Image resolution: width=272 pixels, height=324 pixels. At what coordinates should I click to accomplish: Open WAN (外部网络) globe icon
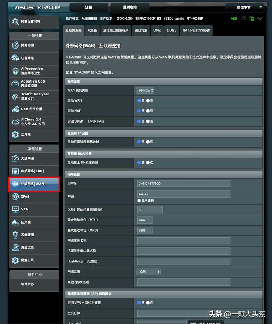(x=15, y=184)
